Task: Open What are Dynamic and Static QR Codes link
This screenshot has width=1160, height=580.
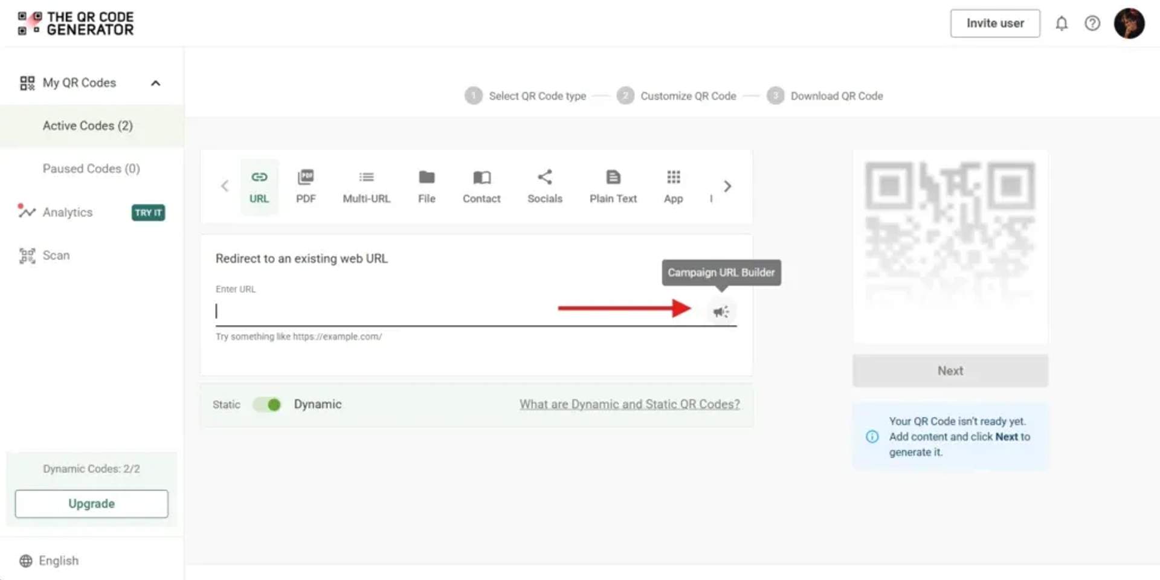Action: (x=630, y=404)
